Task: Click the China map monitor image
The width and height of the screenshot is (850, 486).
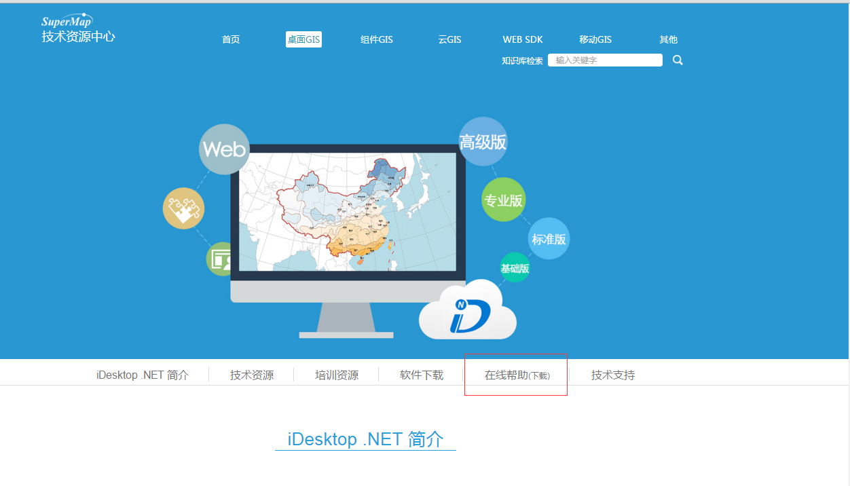Action: [348, 212]
